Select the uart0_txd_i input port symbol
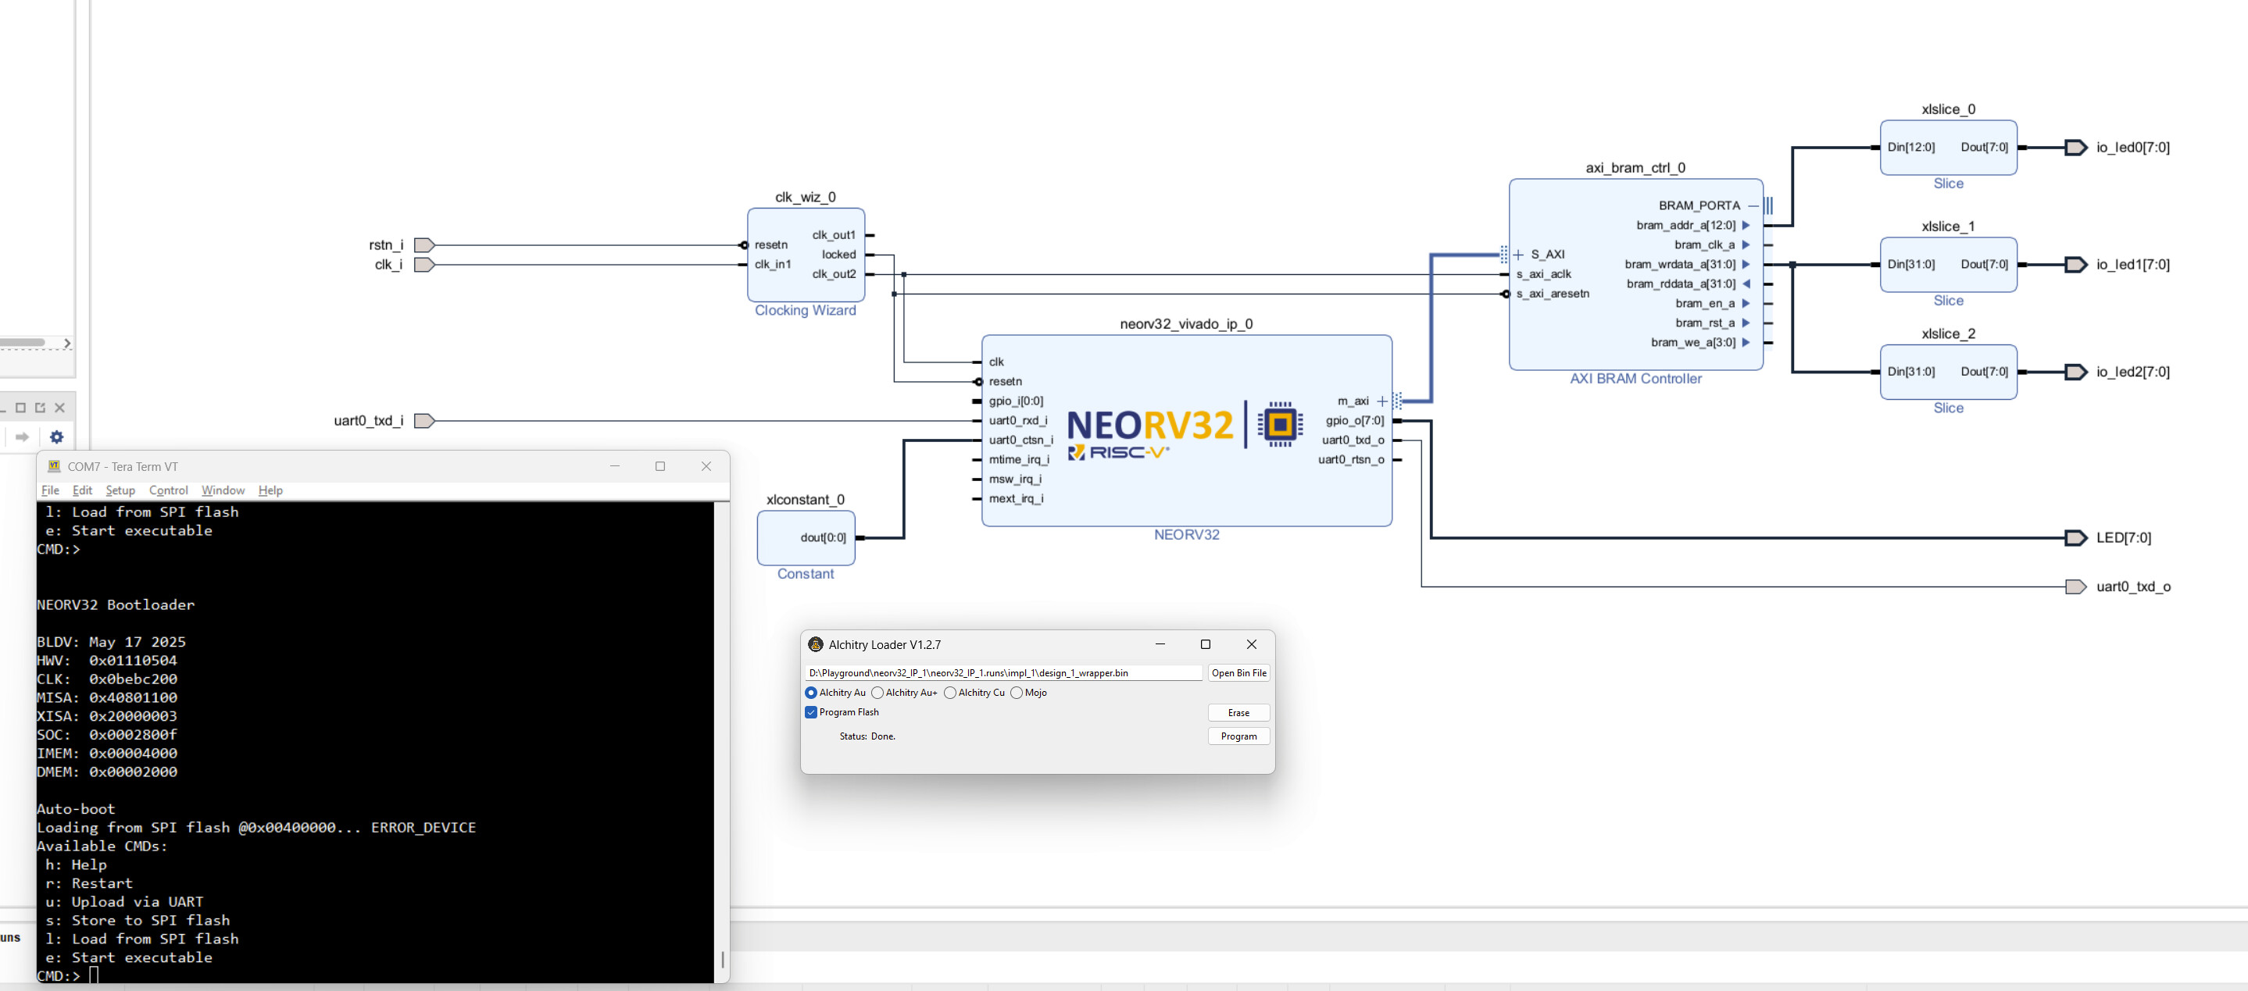2248x991 pixels. 424,420
